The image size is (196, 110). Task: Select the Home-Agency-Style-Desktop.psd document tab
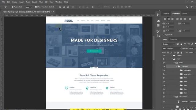coord(27,12)
